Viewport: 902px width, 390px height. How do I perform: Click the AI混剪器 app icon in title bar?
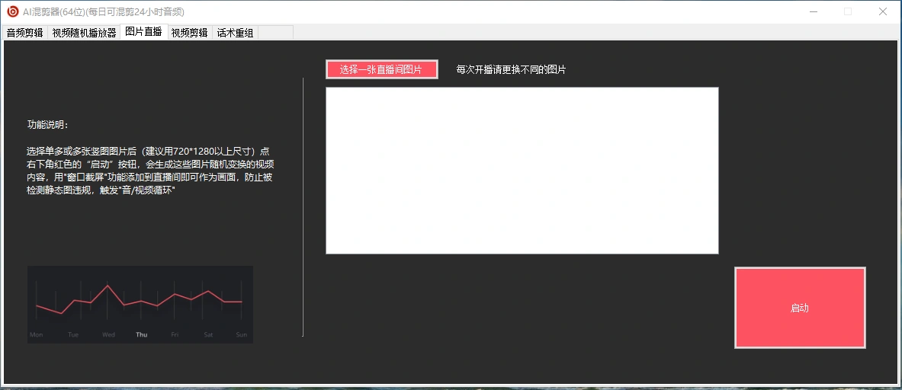[x=12, y=11]
